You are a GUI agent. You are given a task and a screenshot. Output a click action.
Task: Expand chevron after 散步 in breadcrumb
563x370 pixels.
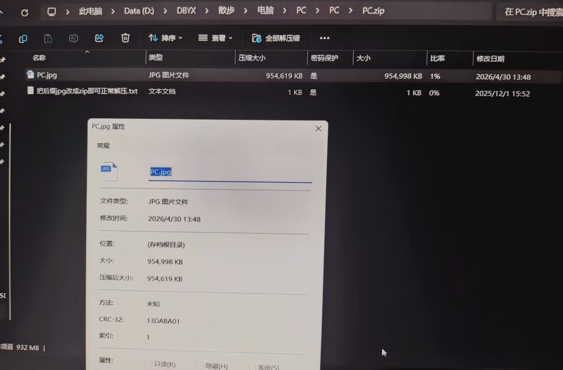click(246, 11)
